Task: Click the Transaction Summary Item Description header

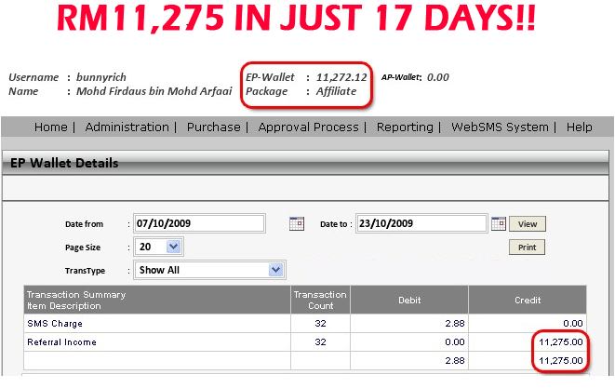Action: pyautogui.click(x=157, y=301)
